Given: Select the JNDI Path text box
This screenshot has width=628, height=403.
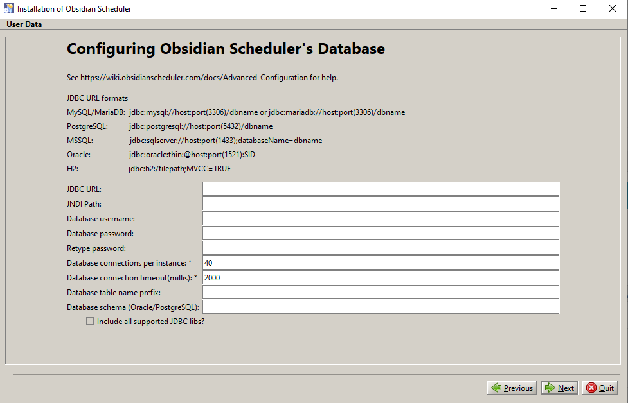Looking at the screenshot, I should (x=381, y=203).
